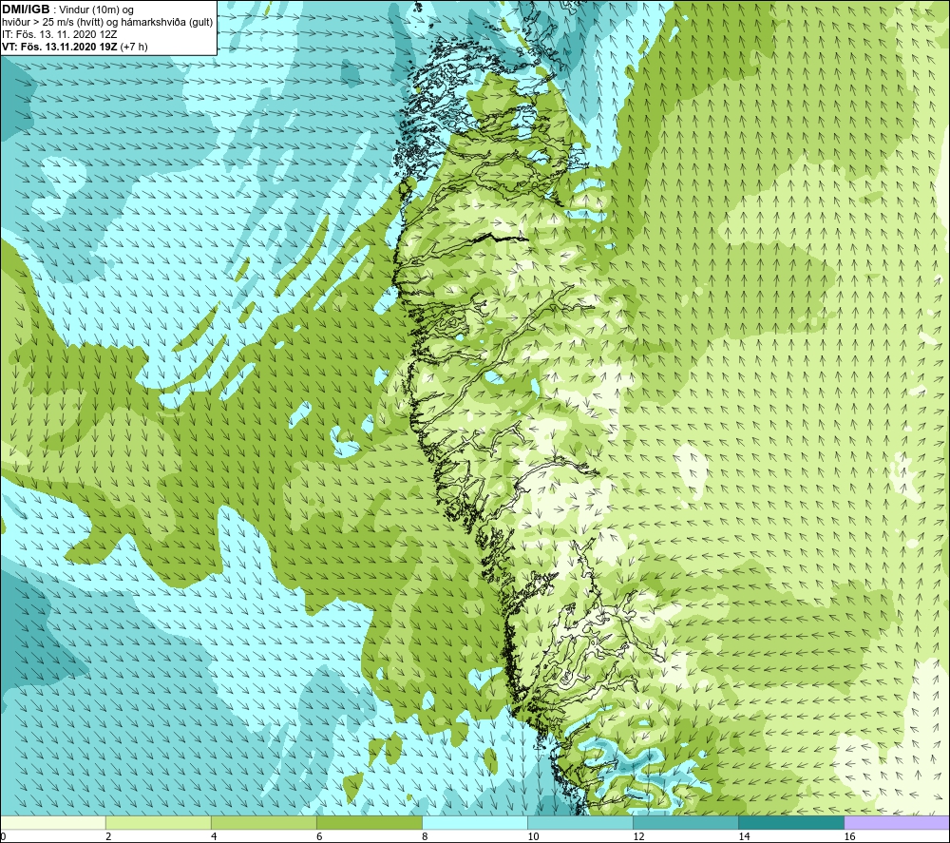Click the 2–4 m/s light green legend swatch
950x843 pixels.
159,822
